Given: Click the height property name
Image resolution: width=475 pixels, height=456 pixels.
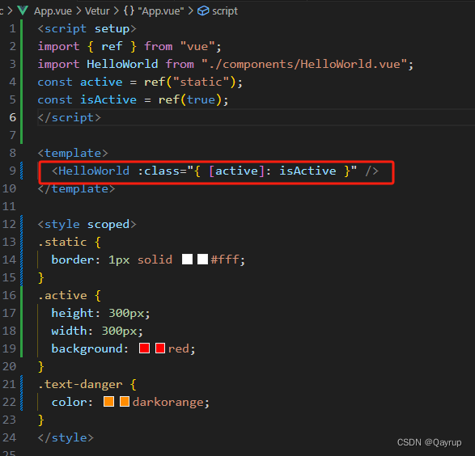Looking at the screenshot, I should (x=72, y=313).
